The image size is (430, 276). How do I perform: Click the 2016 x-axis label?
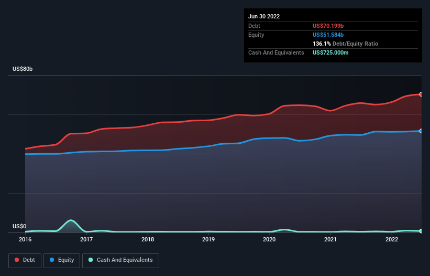[25, 239]
